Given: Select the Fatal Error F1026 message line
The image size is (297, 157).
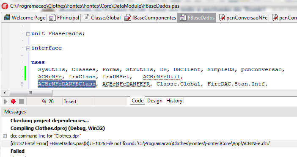Looking at the screenshot, I should pyautogui.click(x=140, y=143).
